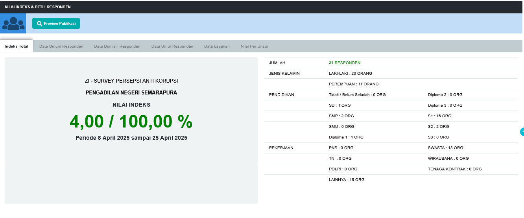The width and height of the screenshot is (524, 218).
Task: Select the Indeks Total tab
Action: tap(17, 46)
